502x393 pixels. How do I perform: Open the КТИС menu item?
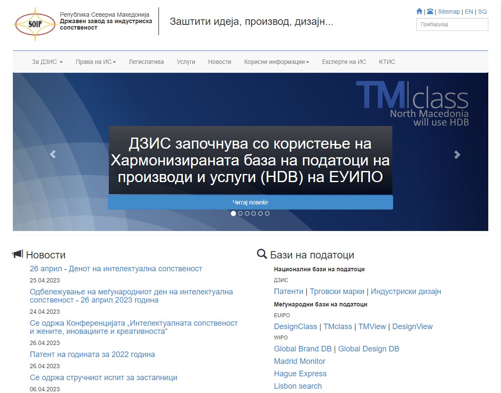click(387, 62)
